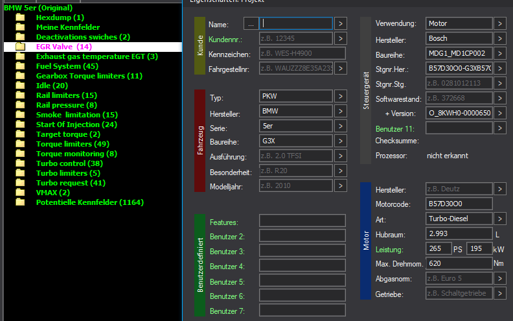Click the arrow button next to Getriebe

(x=499, y=294)
